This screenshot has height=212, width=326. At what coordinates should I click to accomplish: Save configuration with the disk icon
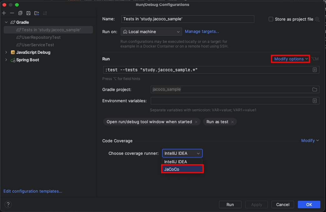(x=28, y=13)
